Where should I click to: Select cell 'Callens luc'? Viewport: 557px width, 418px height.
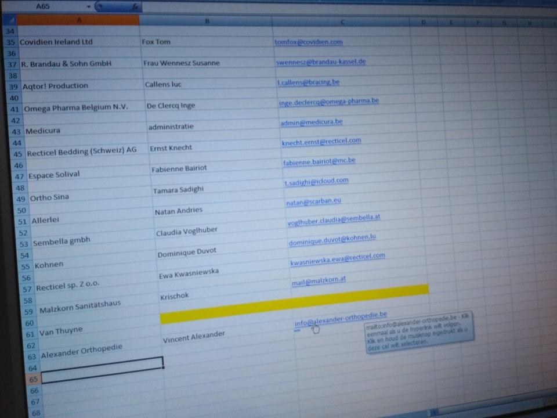(163, 85)
